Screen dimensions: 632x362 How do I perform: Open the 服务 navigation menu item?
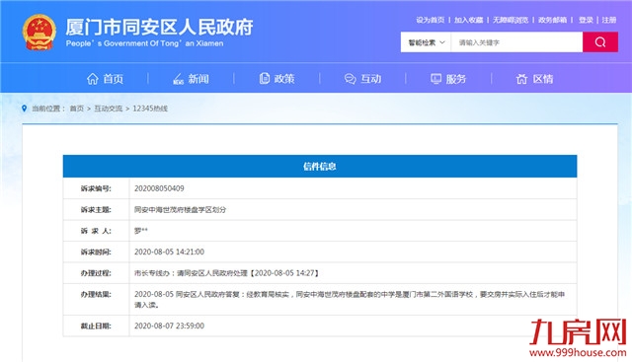(456, 79)
